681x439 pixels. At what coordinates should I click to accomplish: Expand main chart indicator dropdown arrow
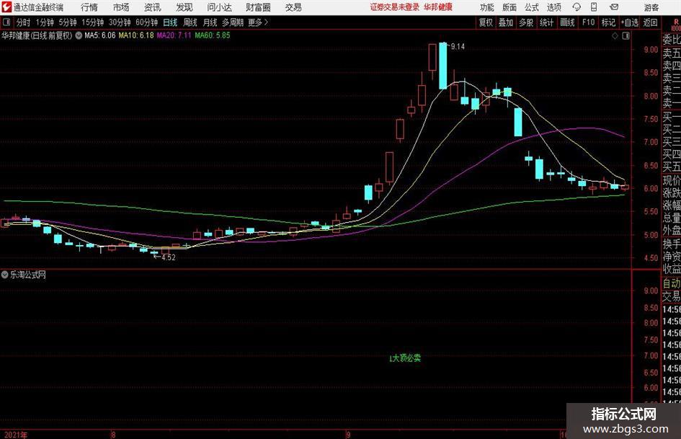pyautogui.click(x=79, y=35)
